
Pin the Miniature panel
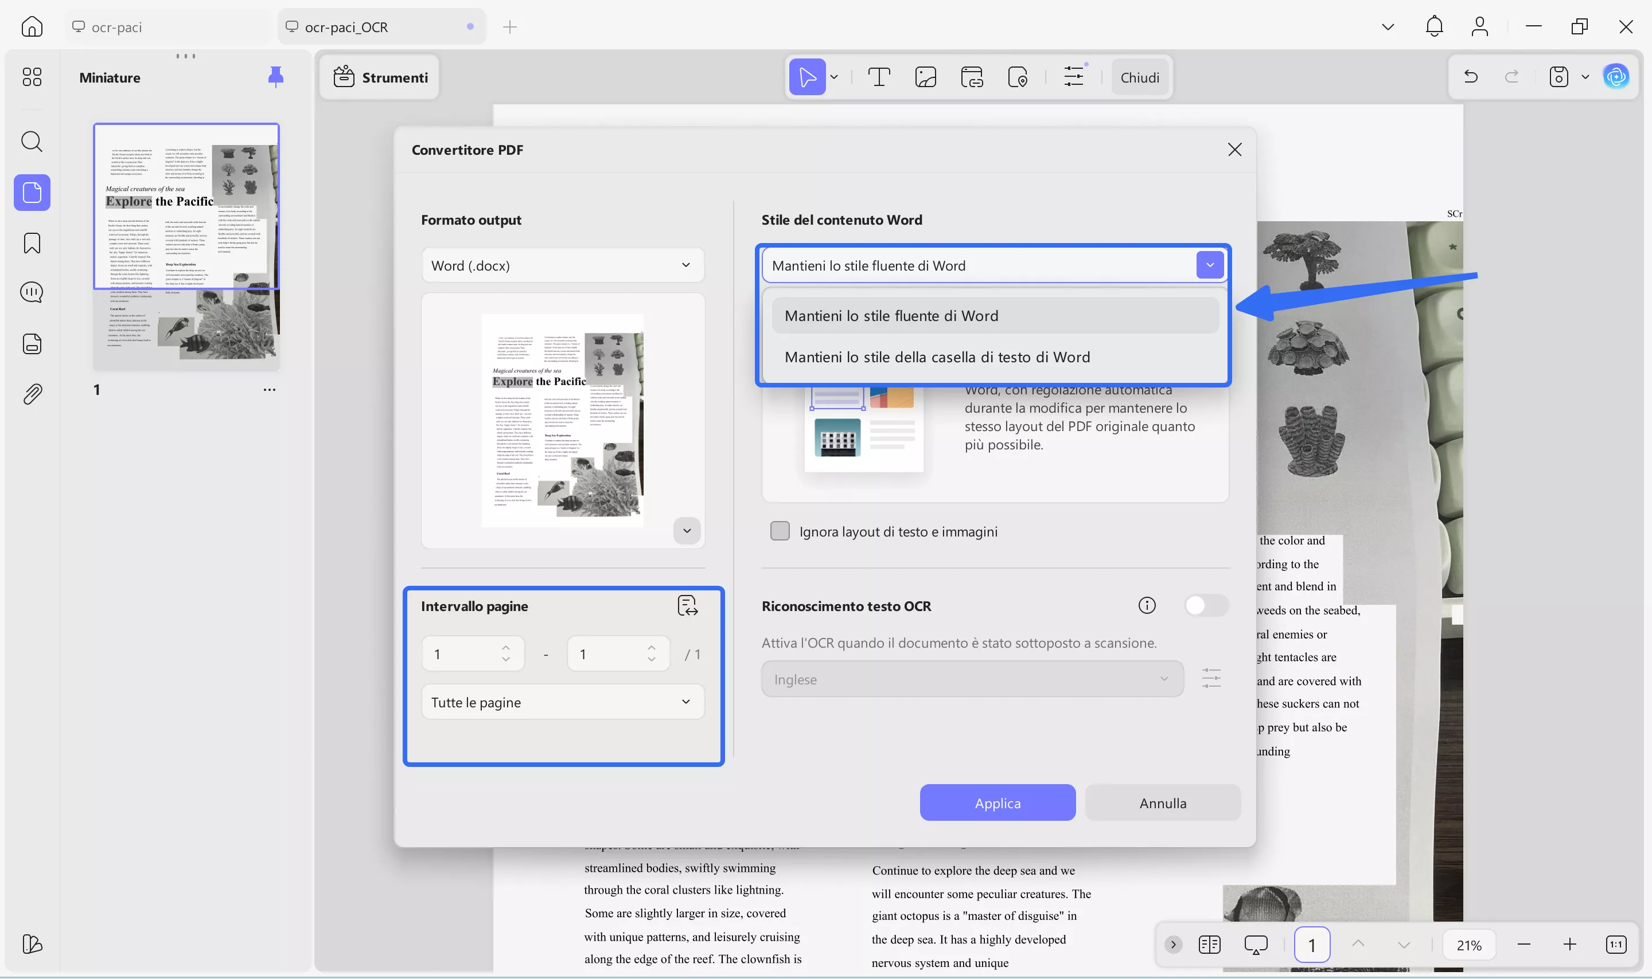[x=275, y=77]
